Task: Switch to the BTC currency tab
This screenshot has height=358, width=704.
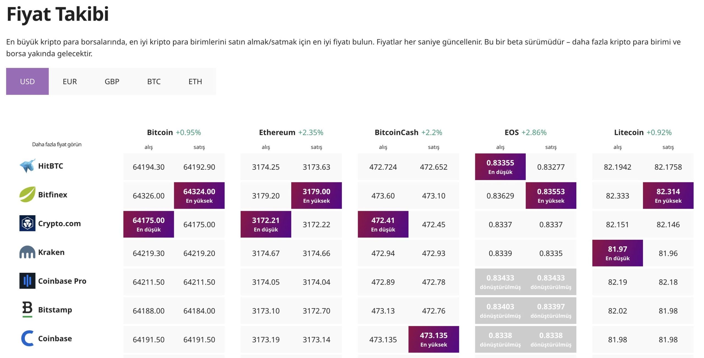Action: click(x=154, y=81)
